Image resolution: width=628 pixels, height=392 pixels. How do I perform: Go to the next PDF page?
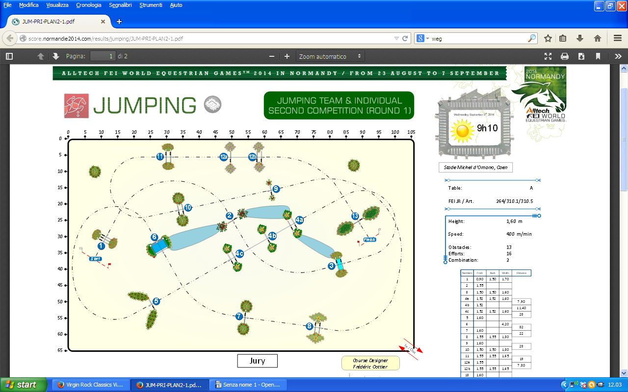pyautogui.click(x=56, y=56)
